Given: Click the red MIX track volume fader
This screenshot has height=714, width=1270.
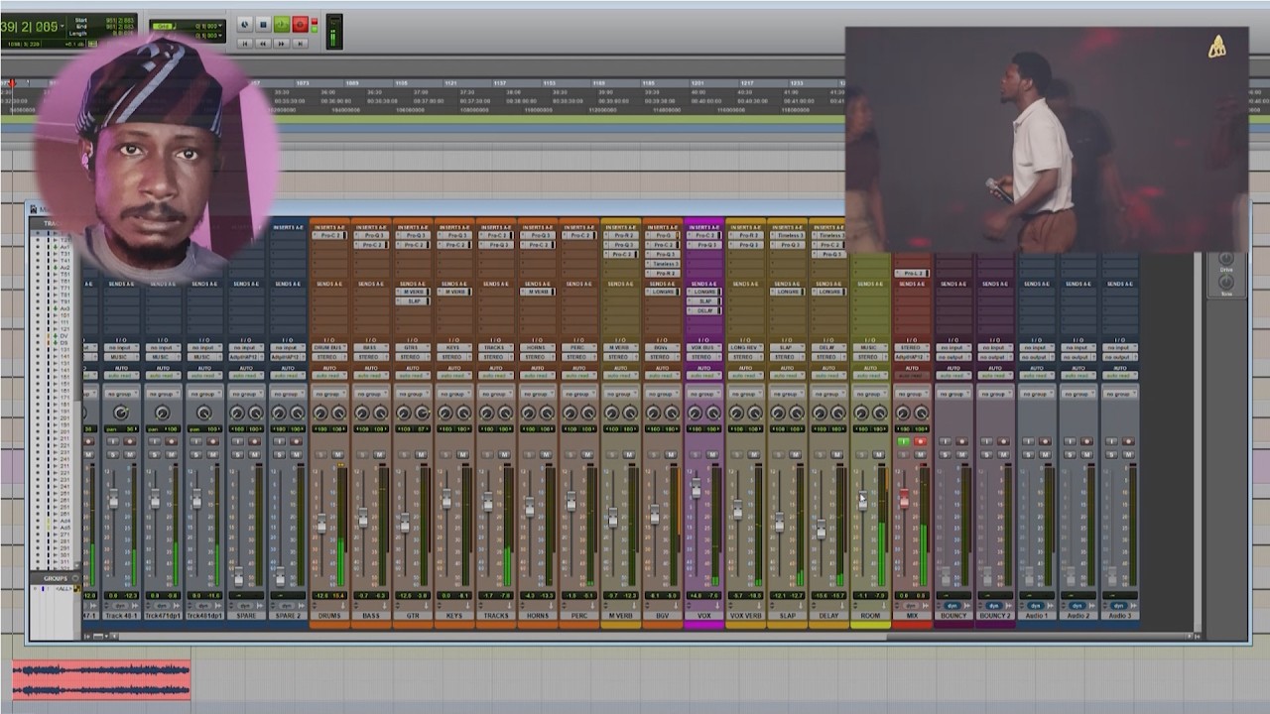Looking at the screenshot, I should [904, 500].
